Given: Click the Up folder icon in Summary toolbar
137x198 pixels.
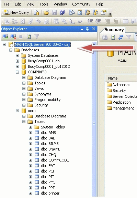Looking at the screenshot, I should [105, 37].
